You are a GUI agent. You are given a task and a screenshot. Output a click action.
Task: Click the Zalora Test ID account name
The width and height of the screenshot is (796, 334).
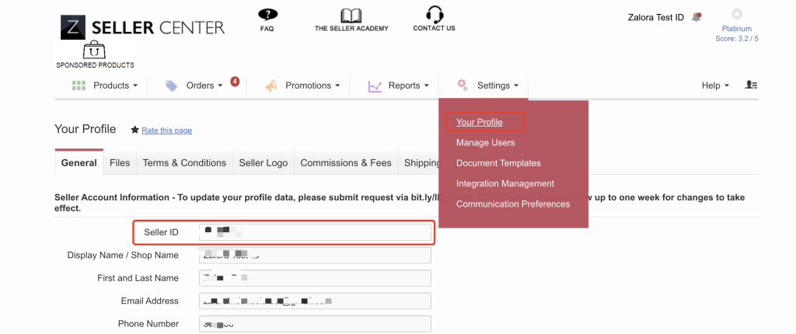tap(656, 18)
